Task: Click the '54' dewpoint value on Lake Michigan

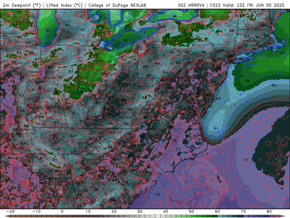Action: point(48,31)
